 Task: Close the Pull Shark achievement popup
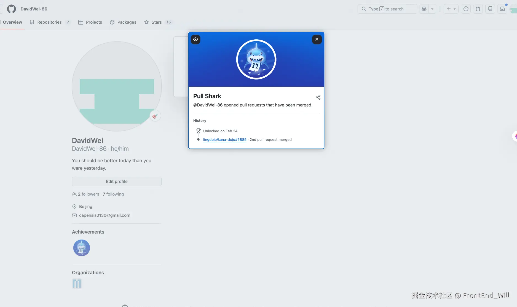317,39
